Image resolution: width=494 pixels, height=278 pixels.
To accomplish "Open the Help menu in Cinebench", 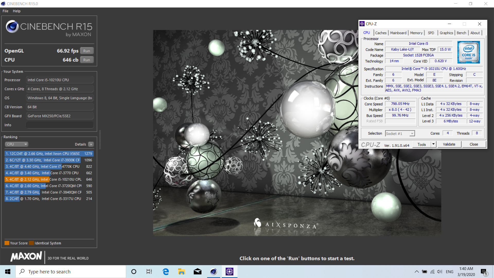I will (17, 11).
